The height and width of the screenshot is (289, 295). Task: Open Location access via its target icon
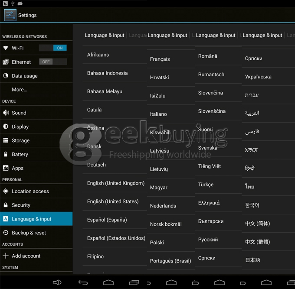click(6, 191)
